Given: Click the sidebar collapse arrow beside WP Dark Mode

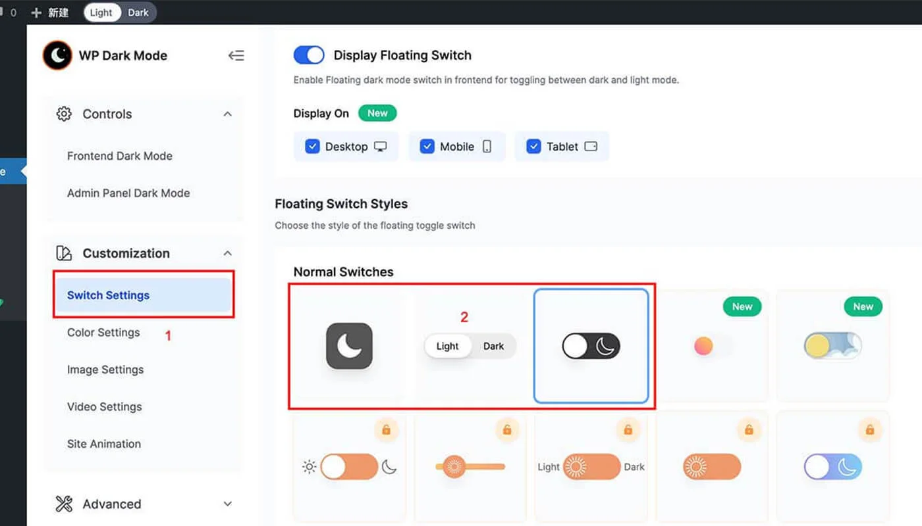Looking at the screenshot, I should 236,55.
